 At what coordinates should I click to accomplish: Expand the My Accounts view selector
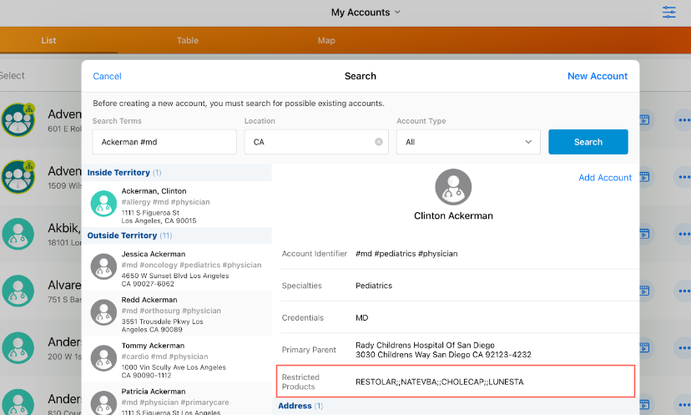[366, 13]
